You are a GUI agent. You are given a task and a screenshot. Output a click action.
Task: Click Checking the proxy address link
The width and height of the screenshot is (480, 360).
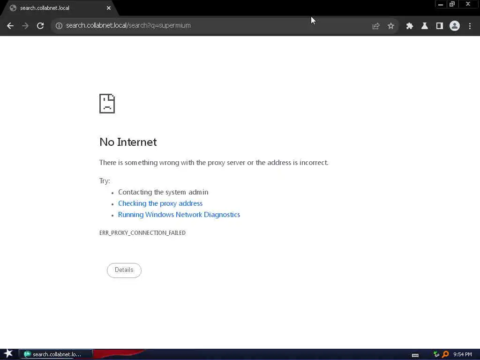click(160, 203)
